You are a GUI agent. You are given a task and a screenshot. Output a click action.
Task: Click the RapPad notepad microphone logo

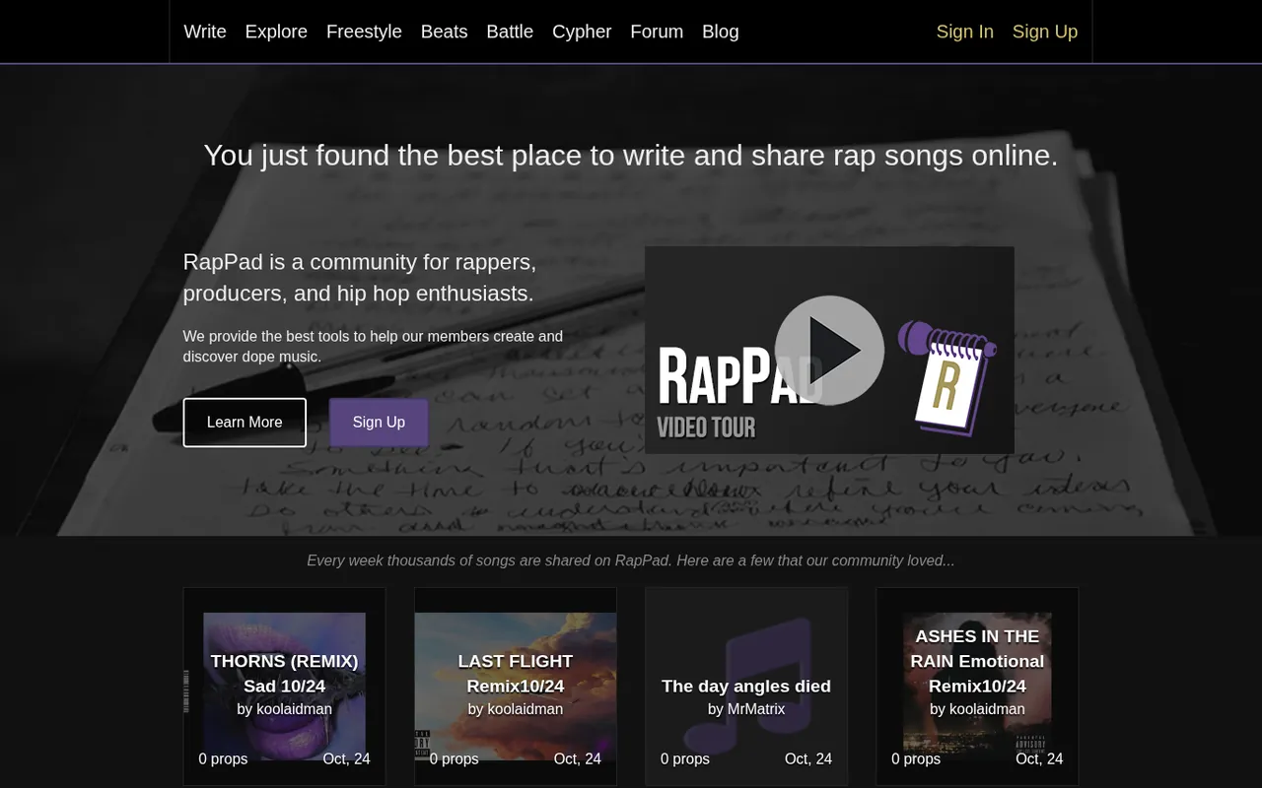[x=947, y=378]
